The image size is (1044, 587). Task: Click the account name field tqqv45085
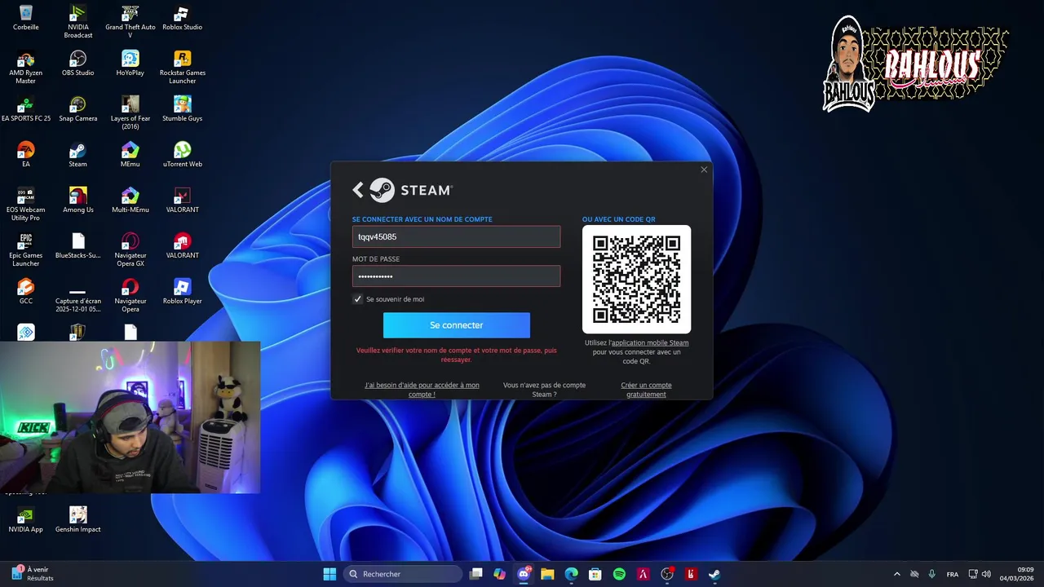tap(456, 236)
